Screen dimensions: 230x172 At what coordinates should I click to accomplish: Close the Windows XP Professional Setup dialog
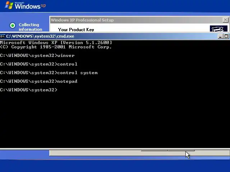tap(226, 20)
